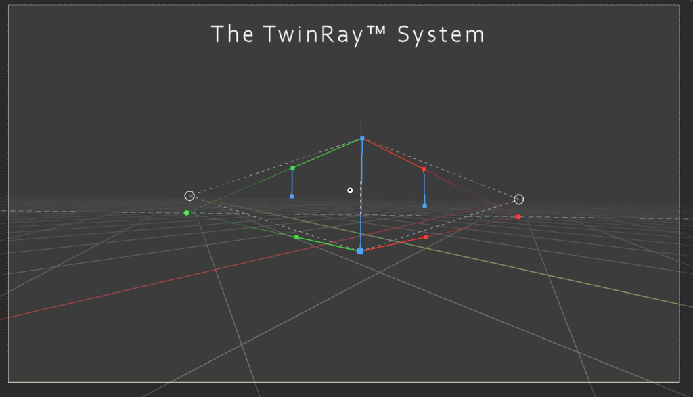
Task: Click red square handle on upper red edge
Action: coord(424,169)
